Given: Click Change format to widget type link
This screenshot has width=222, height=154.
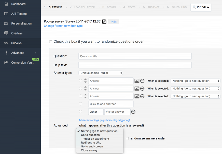Looking at the screenshot, I should [x=64, y=26].
